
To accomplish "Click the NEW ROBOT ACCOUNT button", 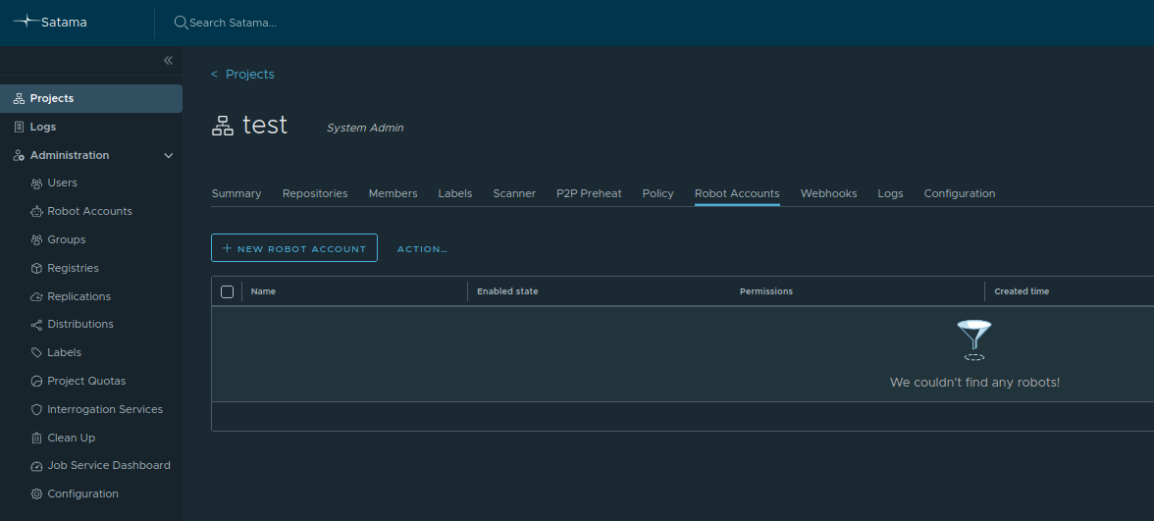I will 294,248.
